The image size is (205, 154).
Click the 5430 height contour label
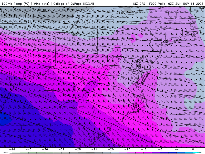(88, 20)
